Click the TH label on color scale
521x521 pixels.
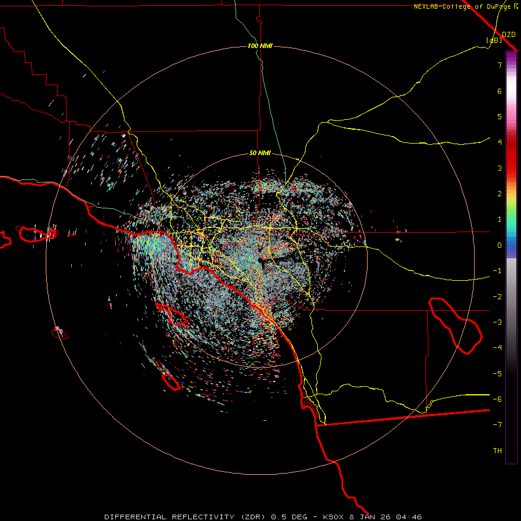coord(497,451)
